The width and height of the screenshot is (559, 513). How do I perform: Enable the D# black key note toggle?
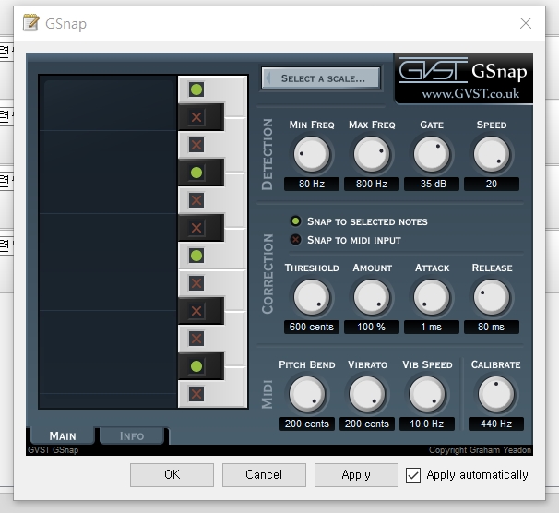pyautogui.click(x=196, y=311)
